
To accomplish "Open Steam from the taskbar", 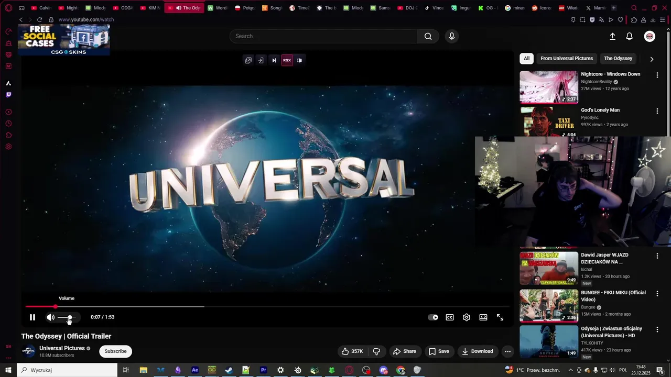I will point(229,370).
